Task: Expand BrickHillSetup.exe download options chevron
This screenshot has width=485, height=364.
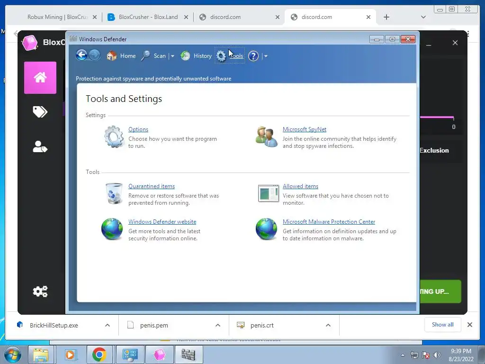Action: [108, 325]
